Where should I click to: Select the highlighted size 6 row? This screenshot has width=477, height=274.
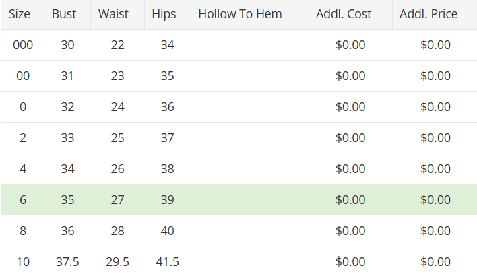(x=239, y=200)
